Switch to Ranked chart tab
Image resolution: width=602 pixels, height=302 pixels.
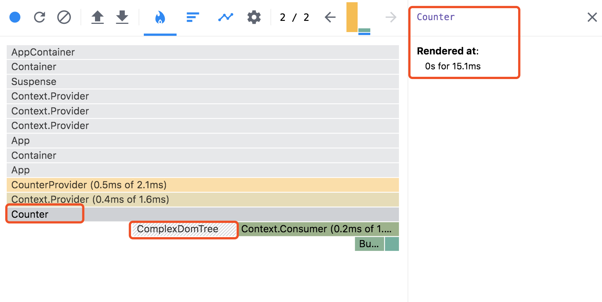[x=193, y=17]
